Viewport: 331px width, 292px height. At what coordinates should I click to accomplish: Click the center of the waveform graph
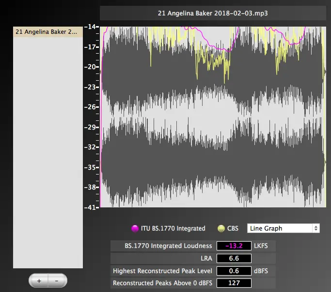pos(213,117)
